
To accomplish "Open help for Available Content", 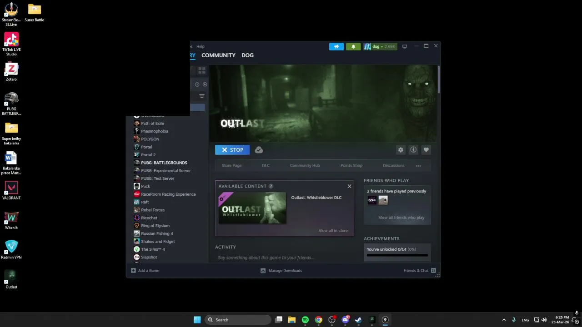I will click(271, 186).
